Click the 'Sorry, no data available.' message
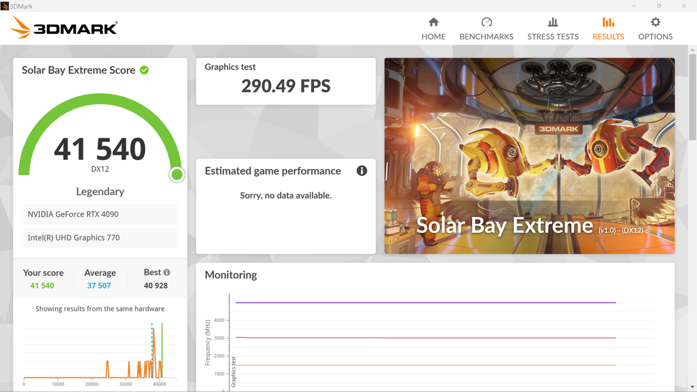 [x=286, y=195]
